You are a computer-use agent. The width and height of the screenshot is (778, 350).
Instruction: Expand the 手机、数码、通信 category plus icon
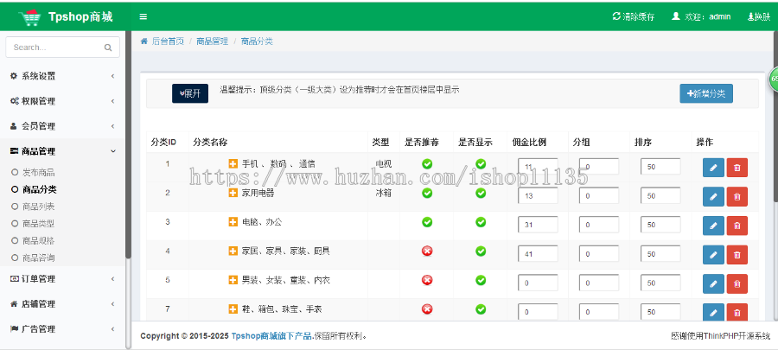click(x=233, y=163)
